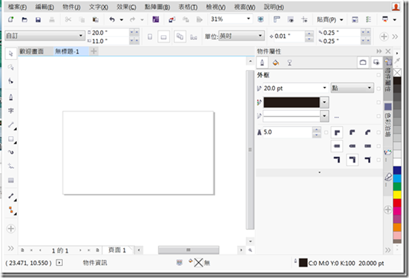Select the Eyedropper tool in the toolbox
Viewport: 409px width, 278px height.
click(11, 196)
